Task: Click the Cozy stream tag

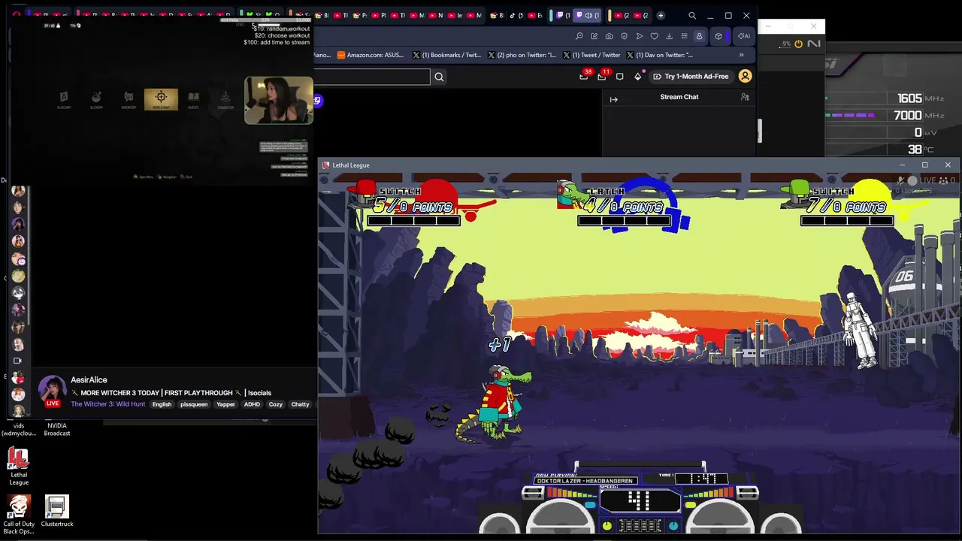Action: (276, 404)
